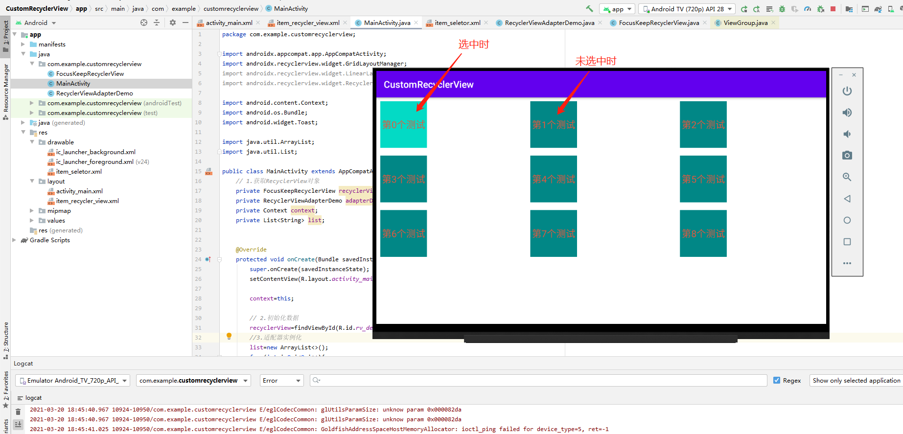Open the Emulator Android_TV_720p device dropdown in Logcat
Screen dimensions: 903x434
(73, 381)
